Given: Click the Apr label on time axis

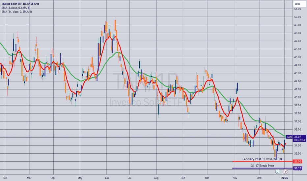Looking at the screenshot, I should click(x=53, y=178).
